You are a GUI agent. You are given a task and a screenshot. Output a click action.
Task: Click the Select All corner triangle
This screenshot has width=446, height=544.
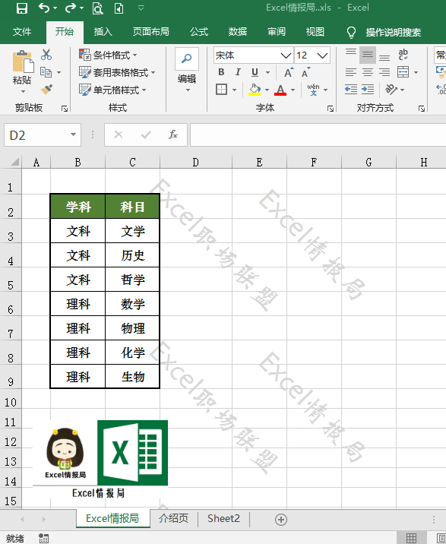(14, 162)
